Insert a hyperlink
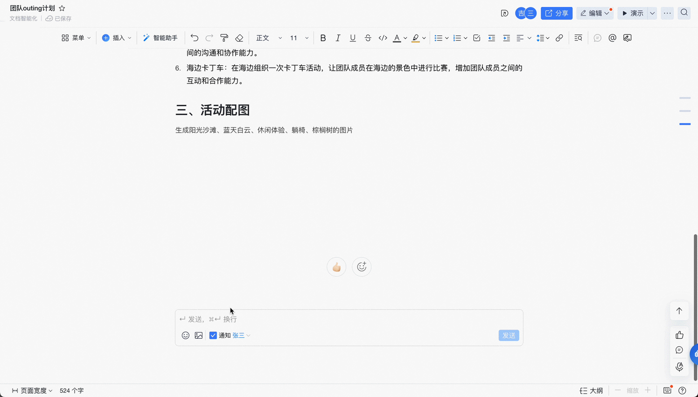This screenshot has height=397, width=698. (x=559, y=38)
